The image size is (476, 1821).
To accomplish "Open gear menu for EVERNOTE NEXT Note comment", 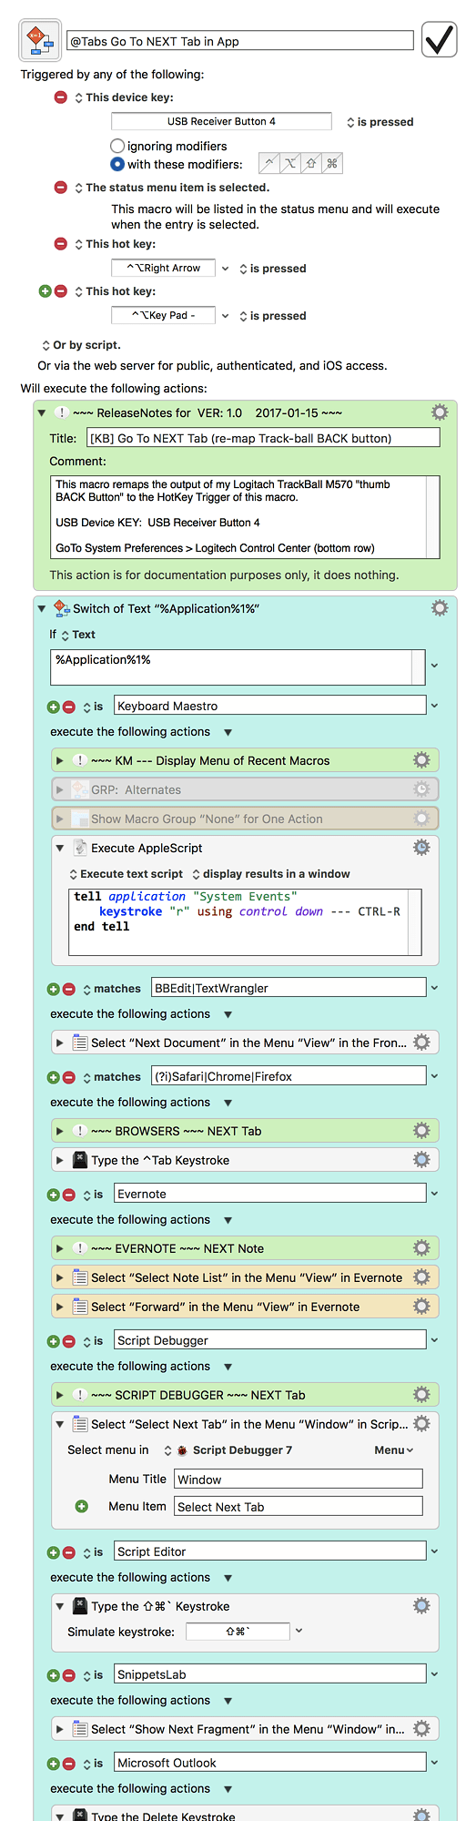I will pos(421,1248).
